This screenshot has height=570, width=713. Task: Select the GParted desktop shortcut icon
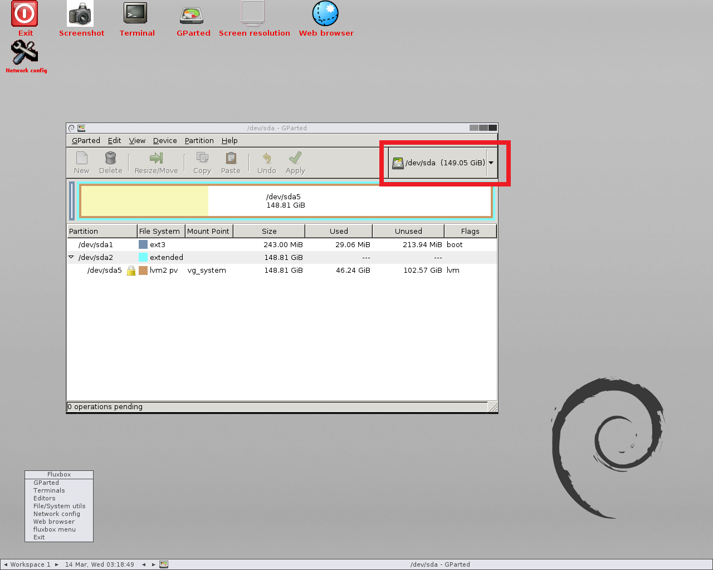[x=192, y=15]
